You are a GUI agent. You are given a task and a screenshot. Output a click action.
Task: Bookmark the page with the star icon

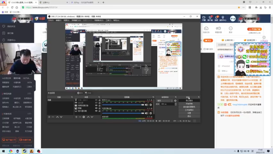[x=239, y=7]
